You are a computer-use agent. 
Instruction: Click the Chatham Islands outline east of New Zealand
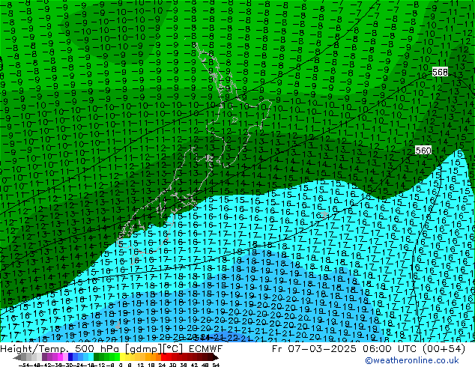[x=324, y=214]
